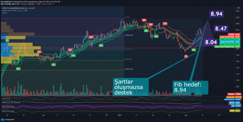Click the Mom (10, close) pane label
Image resolution: width=243 pixels, height=122 pixels.
(x=8, y=111)
